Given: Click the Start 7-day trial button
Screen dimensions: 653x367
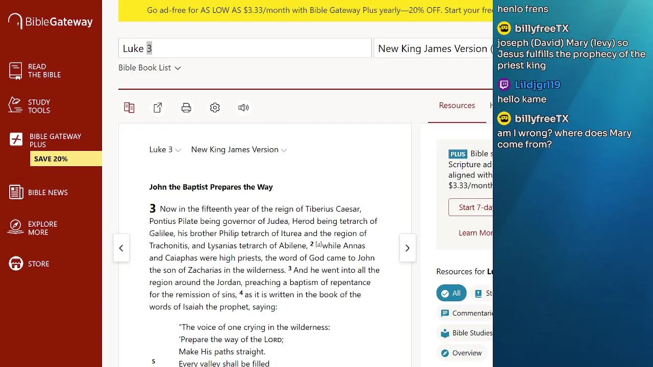Looking at the screenshot, I should 471,207.
